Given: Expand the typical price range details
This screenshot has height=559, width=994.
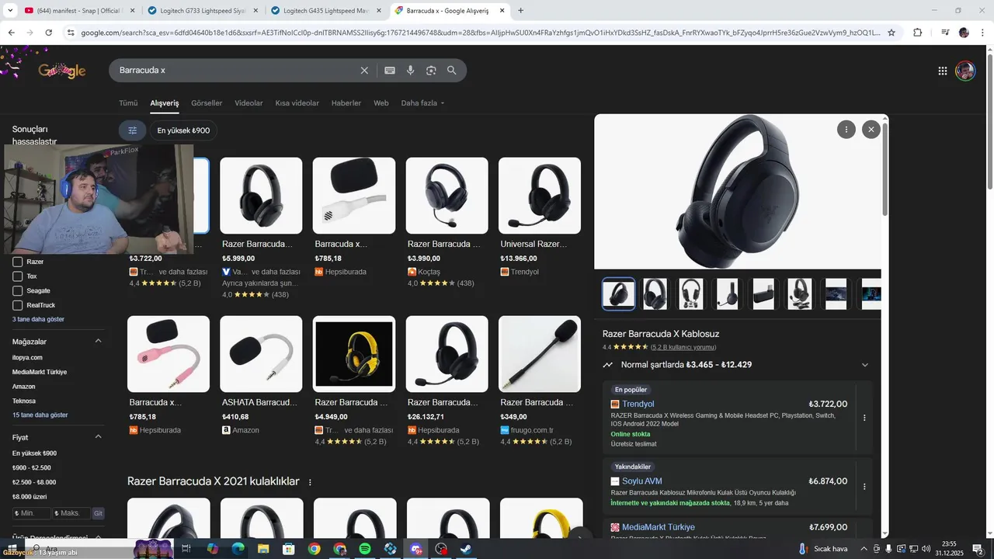Looking at the screenshot, I should coord(865,365).
